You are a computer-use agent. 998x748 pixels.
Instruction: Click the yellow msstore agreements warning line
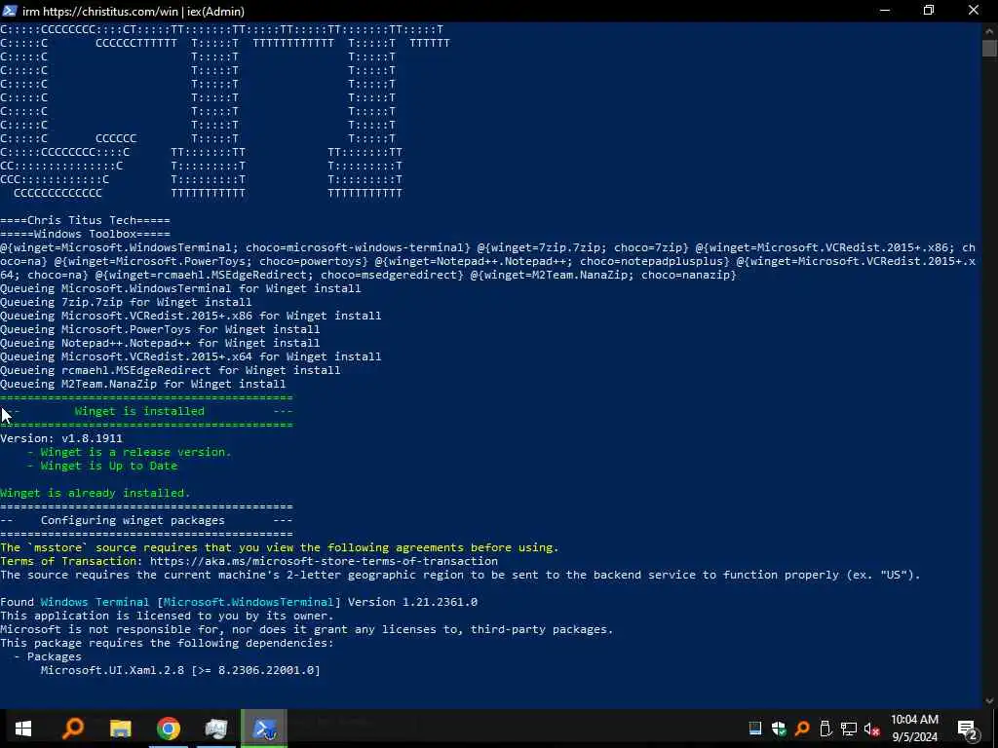280,547
